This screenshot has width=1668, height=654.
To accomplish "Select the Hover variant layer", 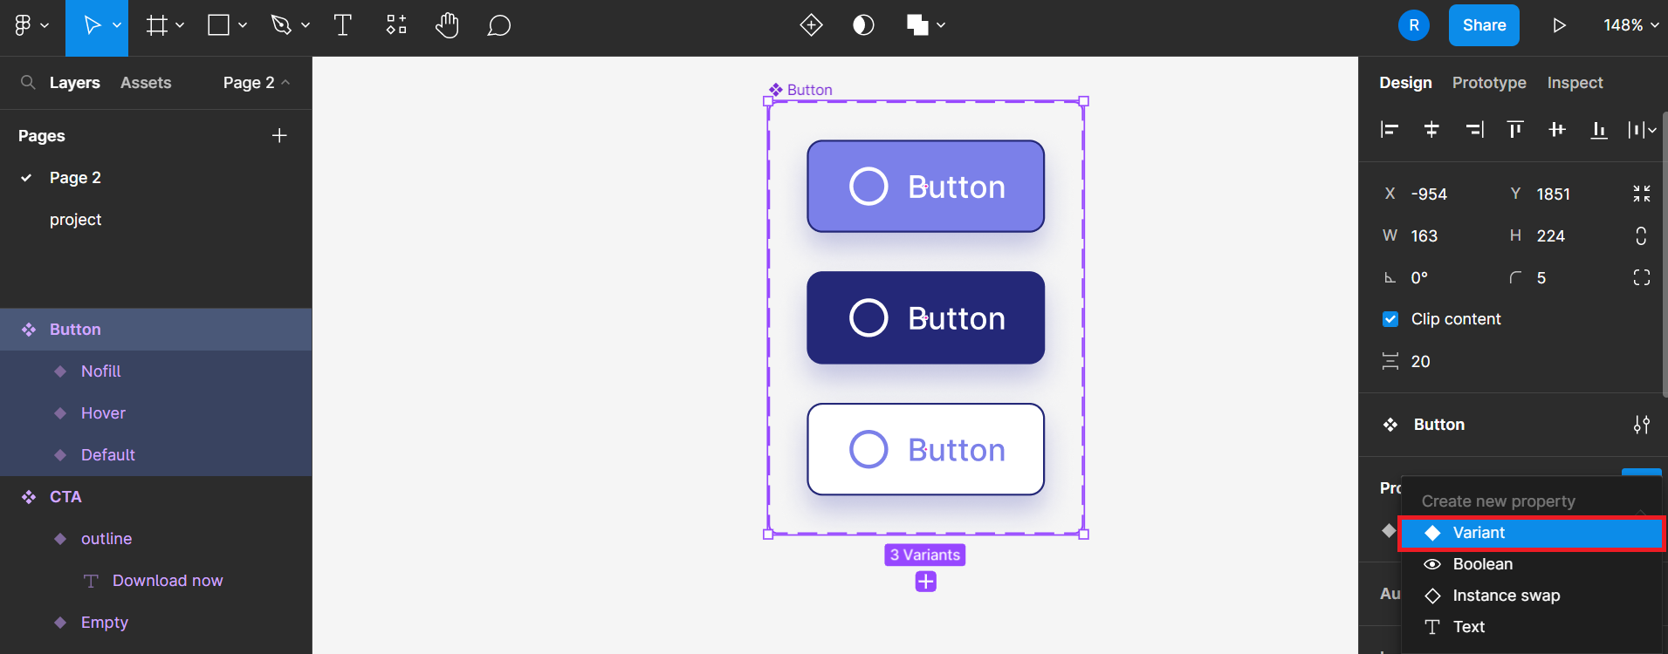I will click(x=103, y=413).
